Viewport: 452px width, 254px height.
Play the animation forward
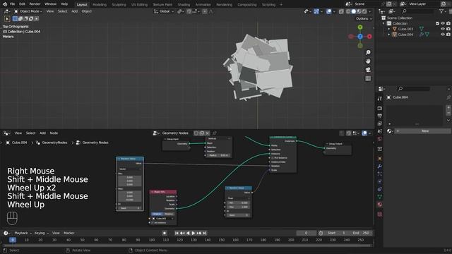point(194,233)
